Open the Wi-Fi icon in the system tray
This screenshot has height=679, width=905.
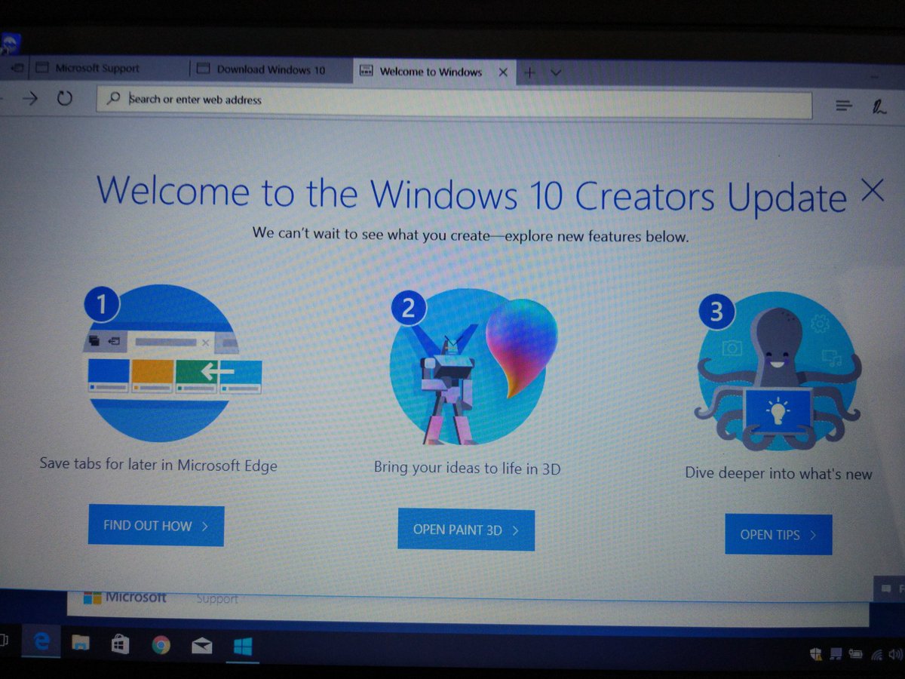pos(877,653)
